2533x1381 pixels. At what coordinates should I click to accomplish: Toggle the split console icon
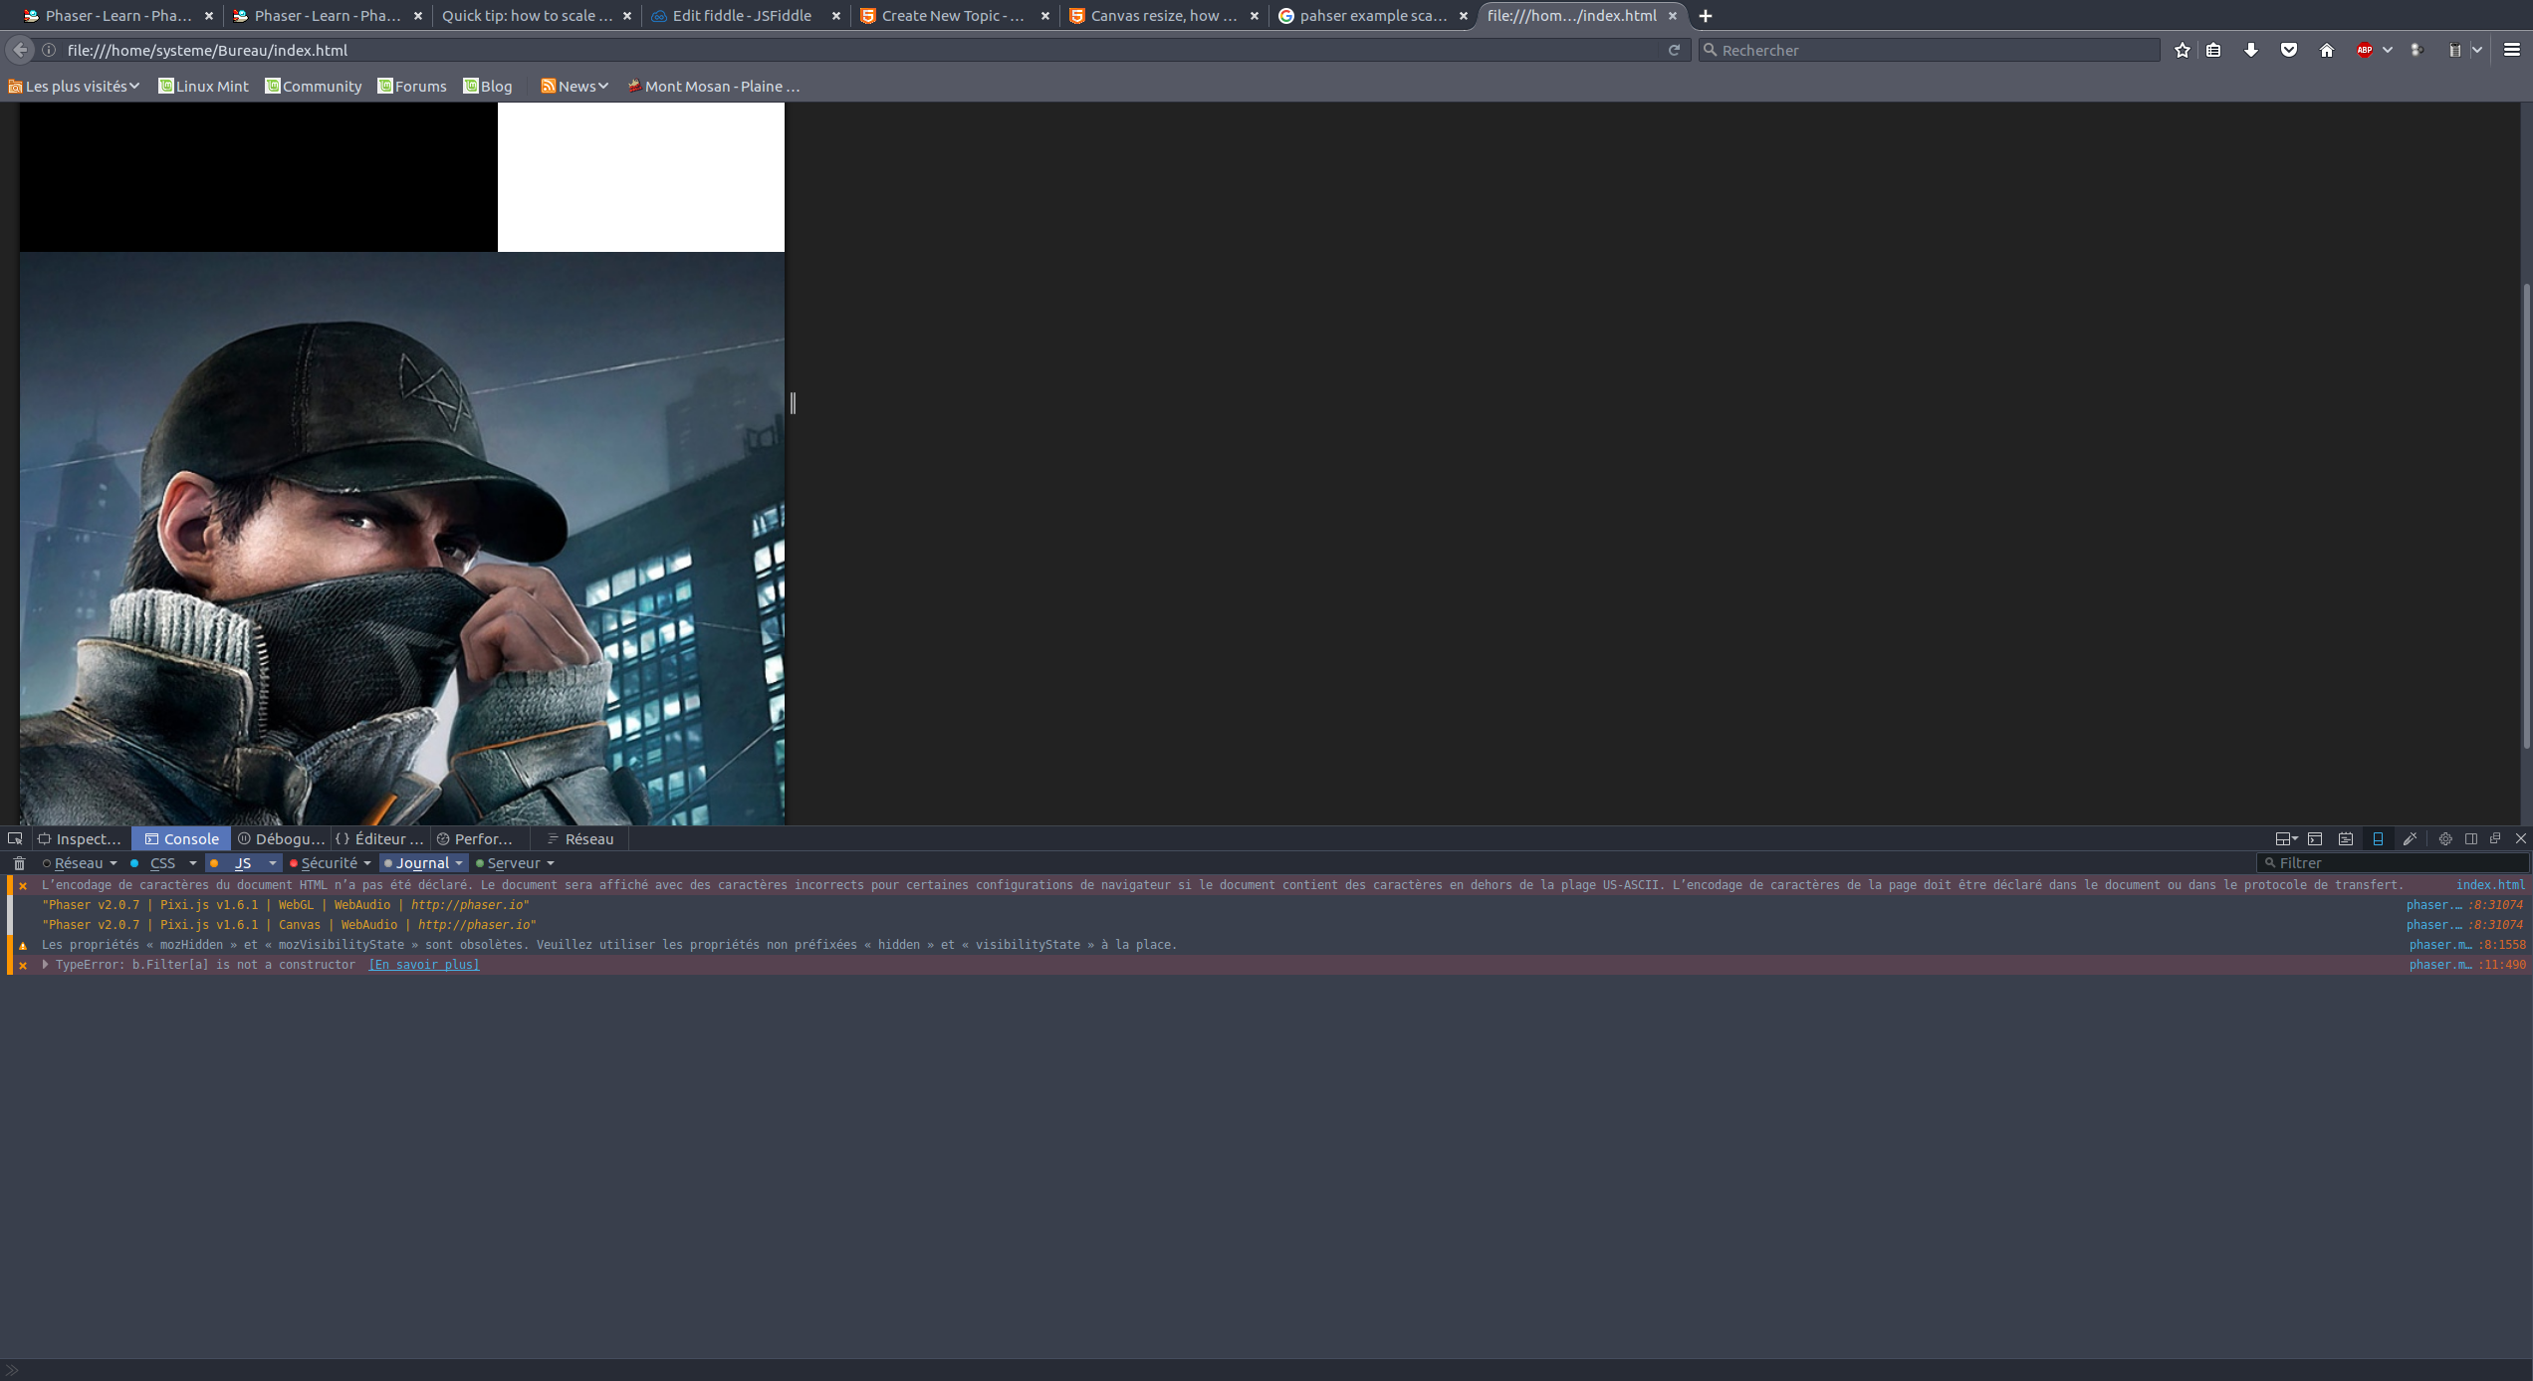coord(2315,838)
